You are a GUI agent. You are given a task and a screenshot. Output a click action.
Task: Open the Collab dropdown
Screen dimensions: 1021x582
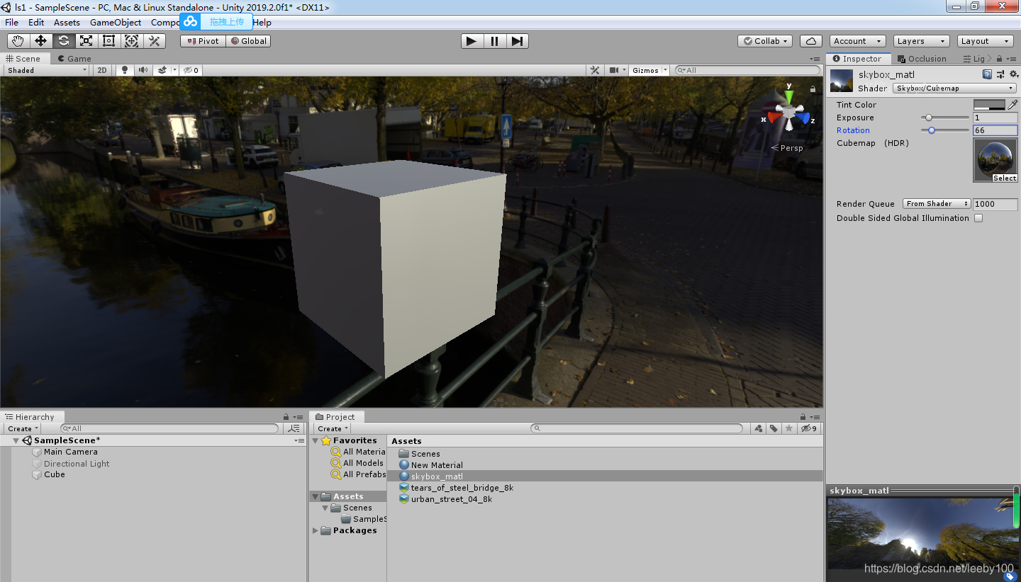point(765,41)
